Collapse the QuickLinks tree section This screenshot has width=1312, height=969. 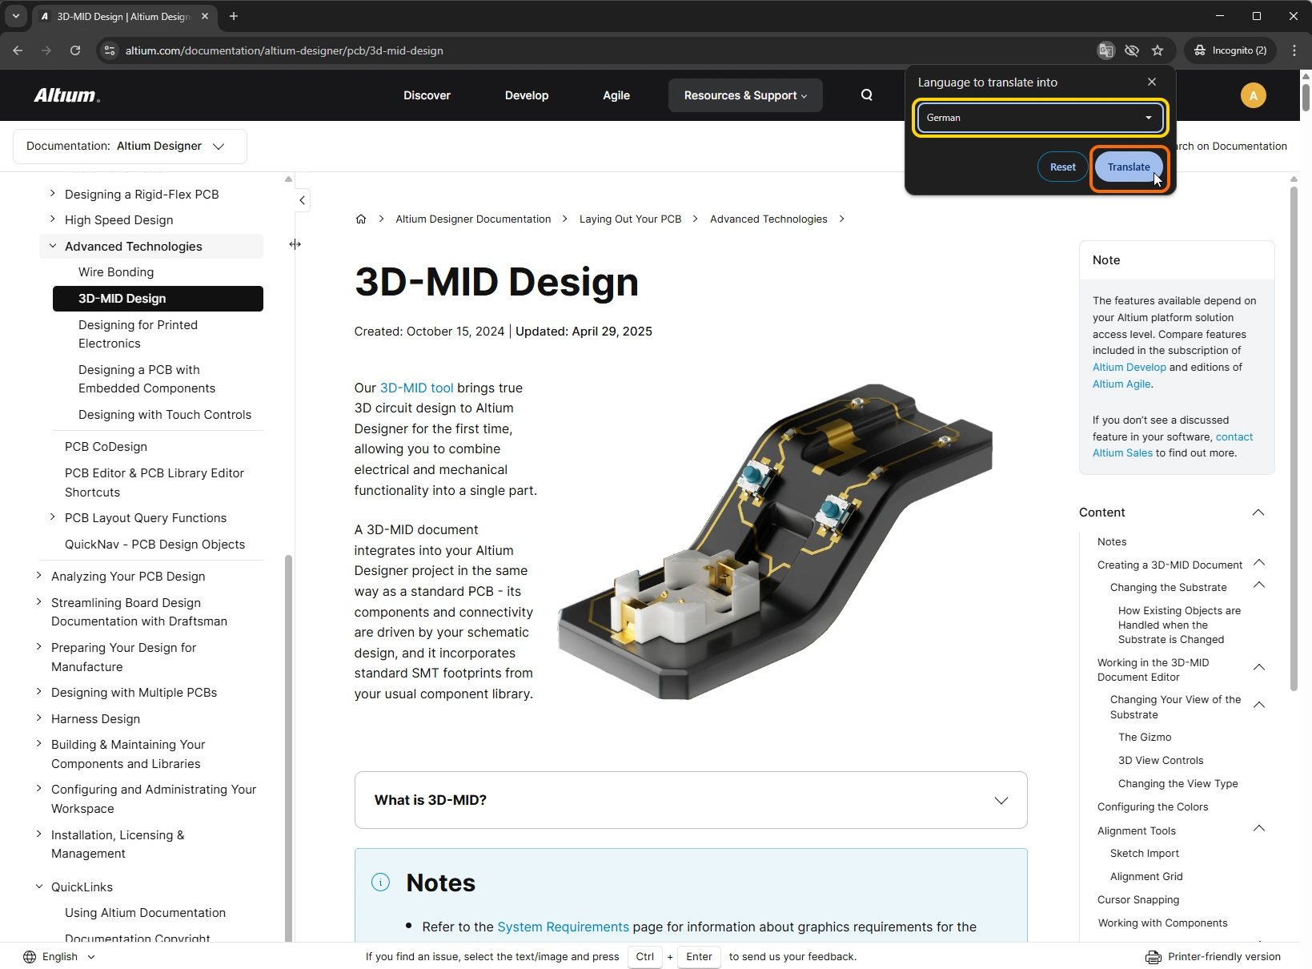click(x=39, y=887)
